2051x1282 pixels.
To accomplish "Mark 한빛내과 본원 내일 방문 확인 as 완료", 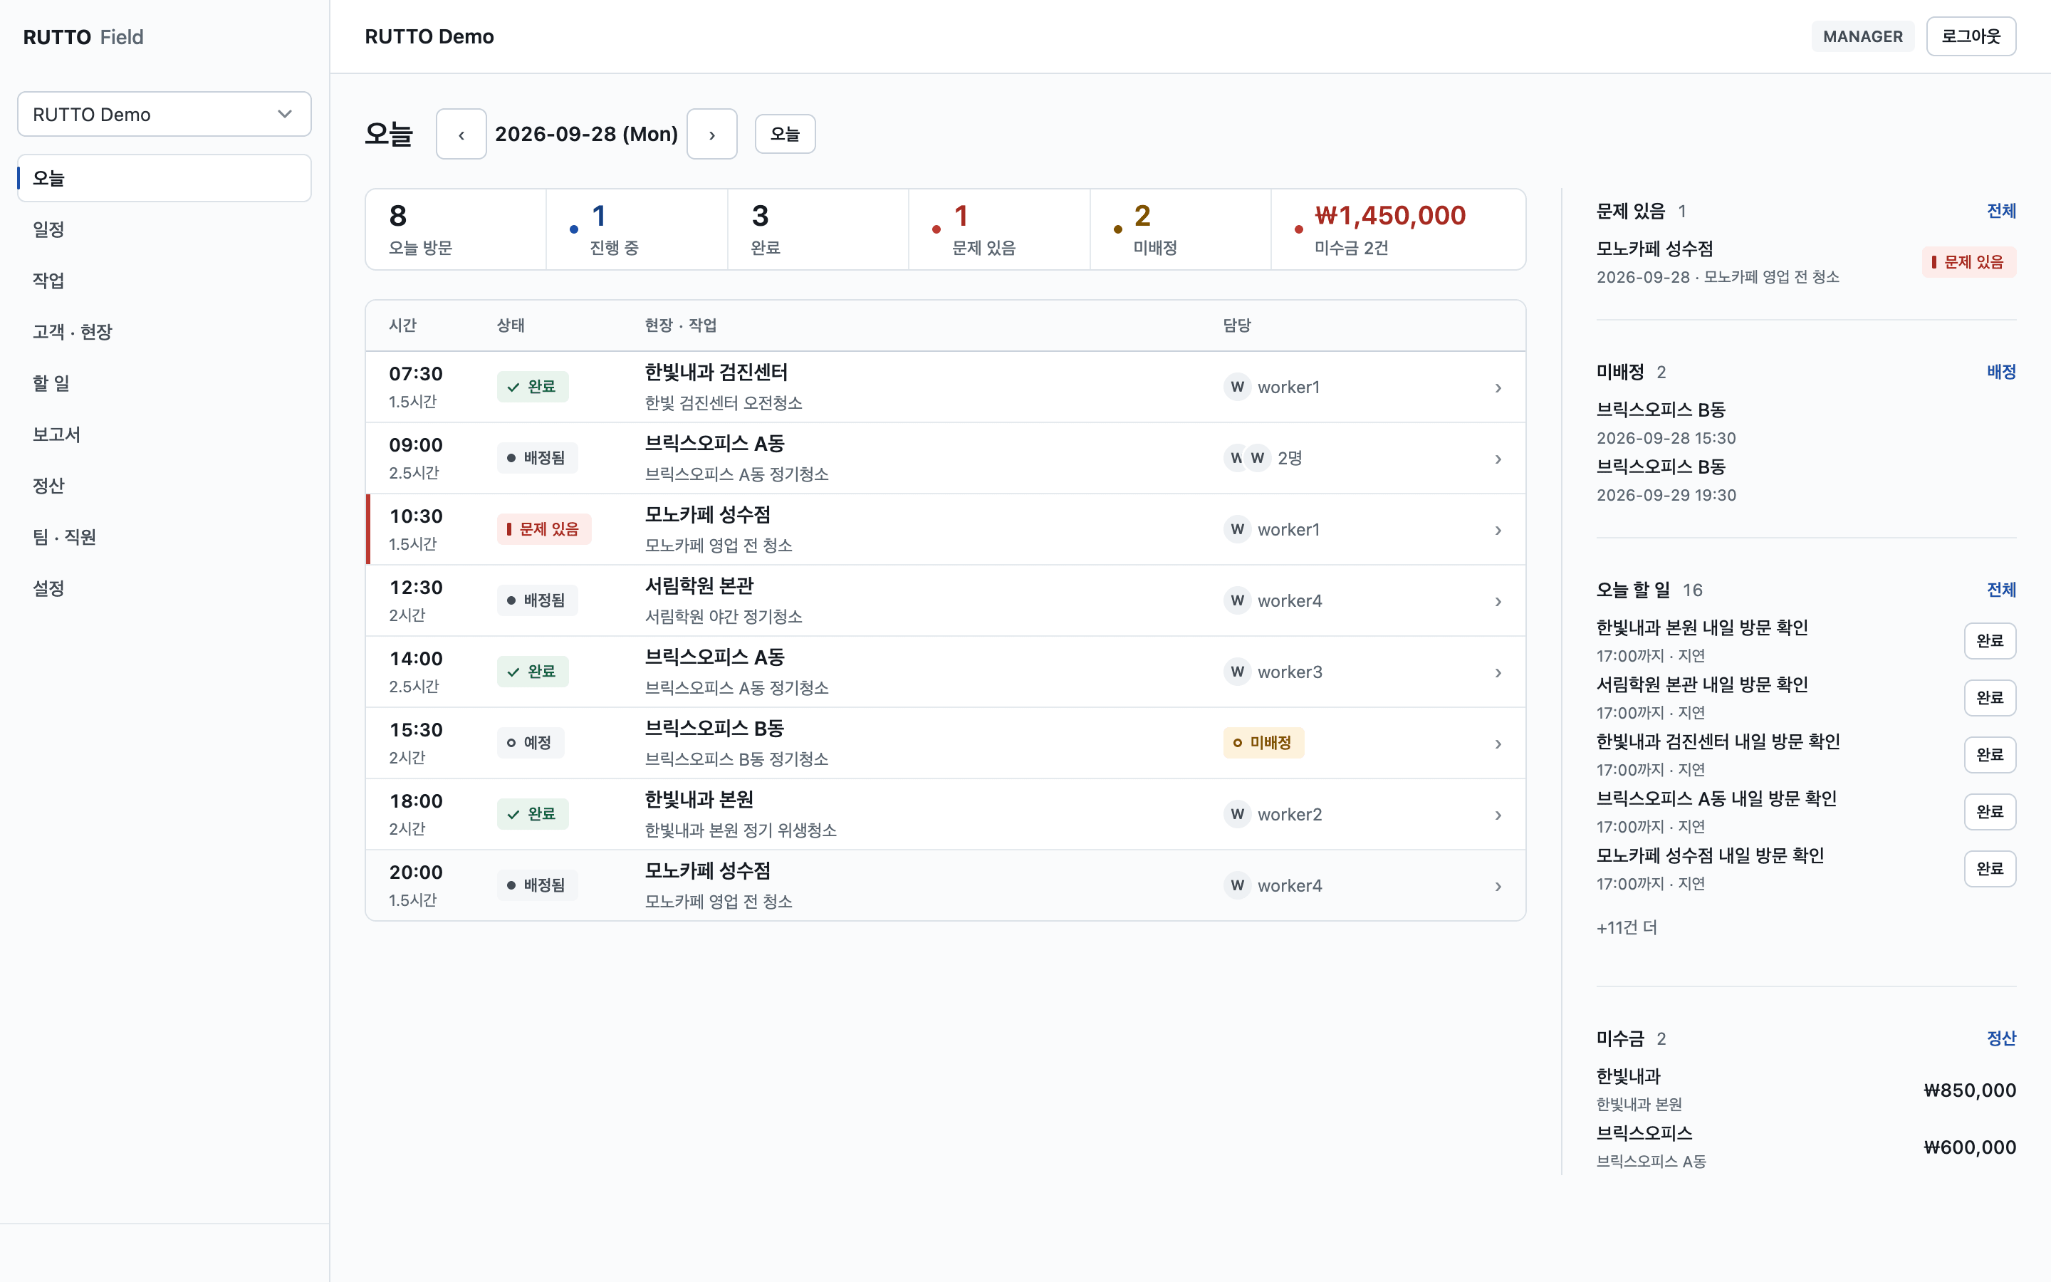I will coord(1989,641).
